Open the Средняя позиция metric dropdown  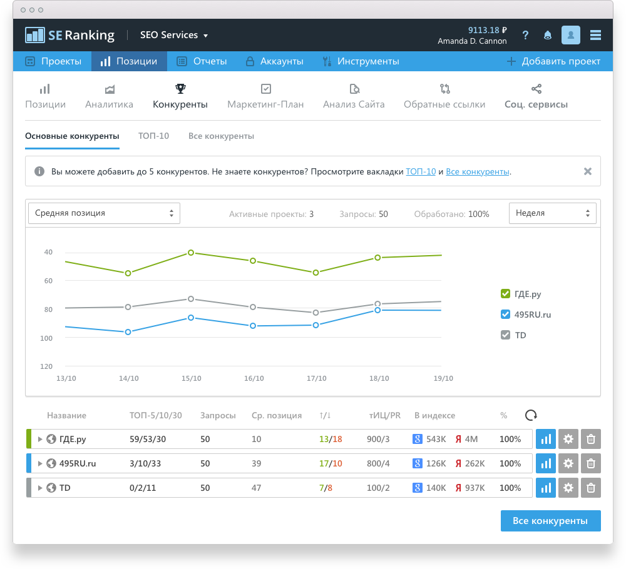pyautogui.click(x=104, y=213)
